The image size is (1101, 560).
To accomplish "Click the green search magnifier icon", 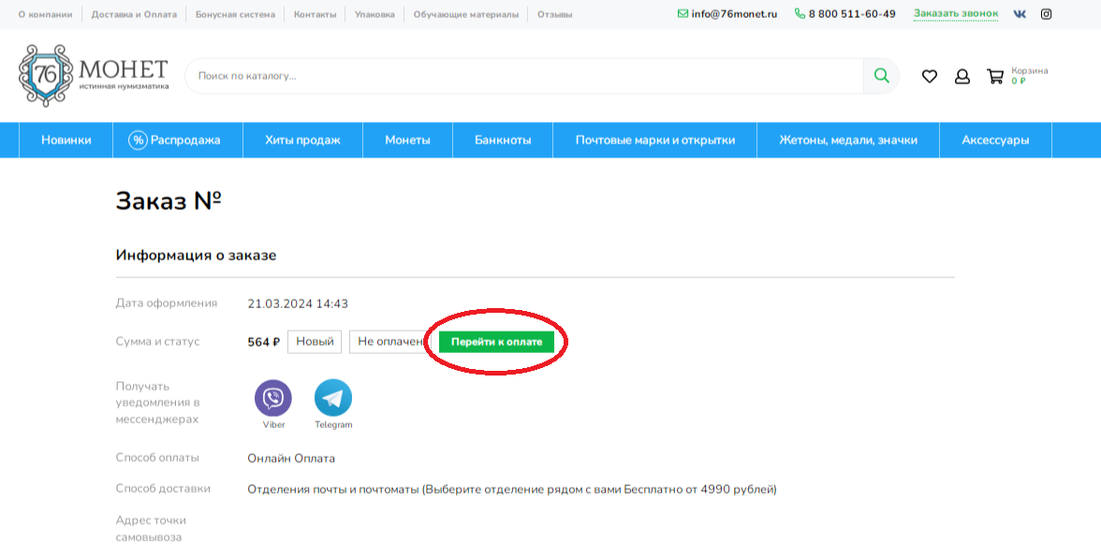I will click(881, 76).
